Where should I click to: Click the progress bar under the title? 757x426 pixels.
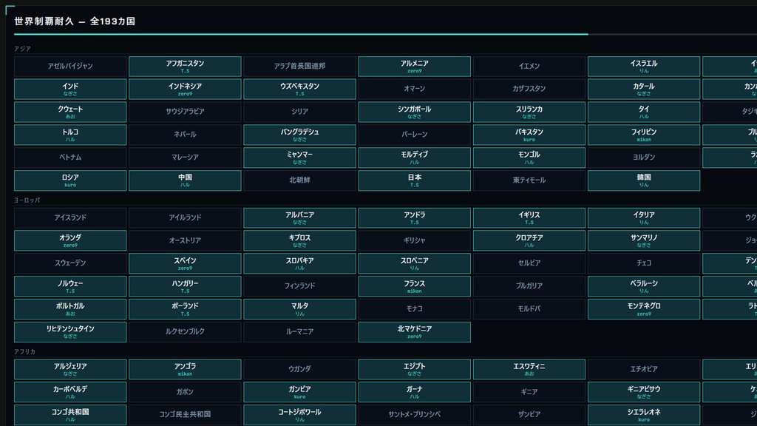tap(385, 34)
